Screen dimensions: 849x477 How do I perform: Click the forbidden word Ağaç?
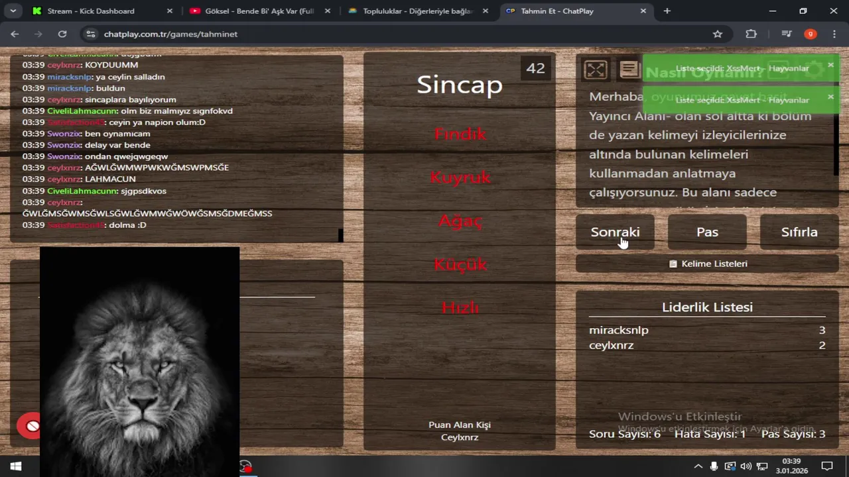[x=460, y=221]
